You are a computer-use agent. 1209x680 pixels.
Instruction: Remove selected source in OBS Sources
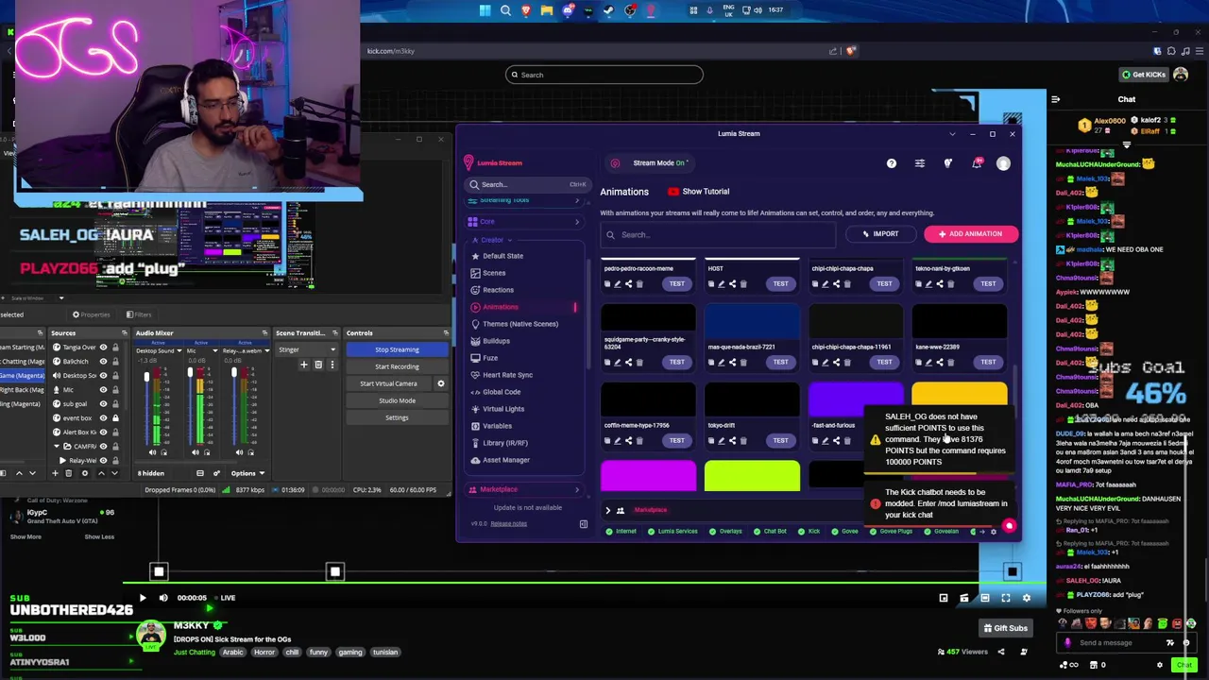coord(67,473)
